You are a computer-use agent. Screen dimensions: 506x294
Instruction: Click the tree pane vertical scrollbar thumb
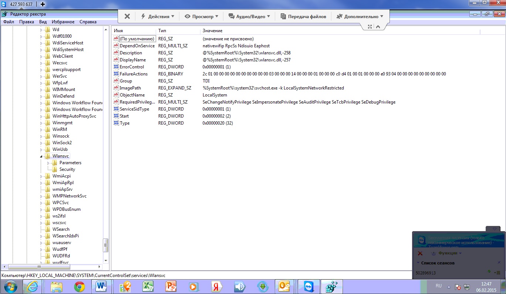(106, 245)
